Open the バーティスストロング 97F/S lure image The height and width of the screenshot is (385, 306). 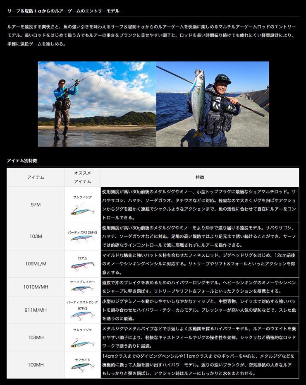82,315
